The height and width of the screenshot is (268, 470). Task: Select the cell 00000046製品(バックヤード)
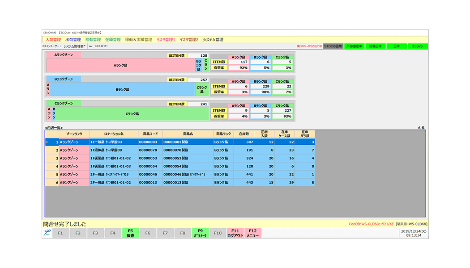188,174
